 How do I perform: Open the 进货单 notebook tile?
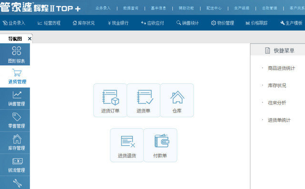(143, 100)
